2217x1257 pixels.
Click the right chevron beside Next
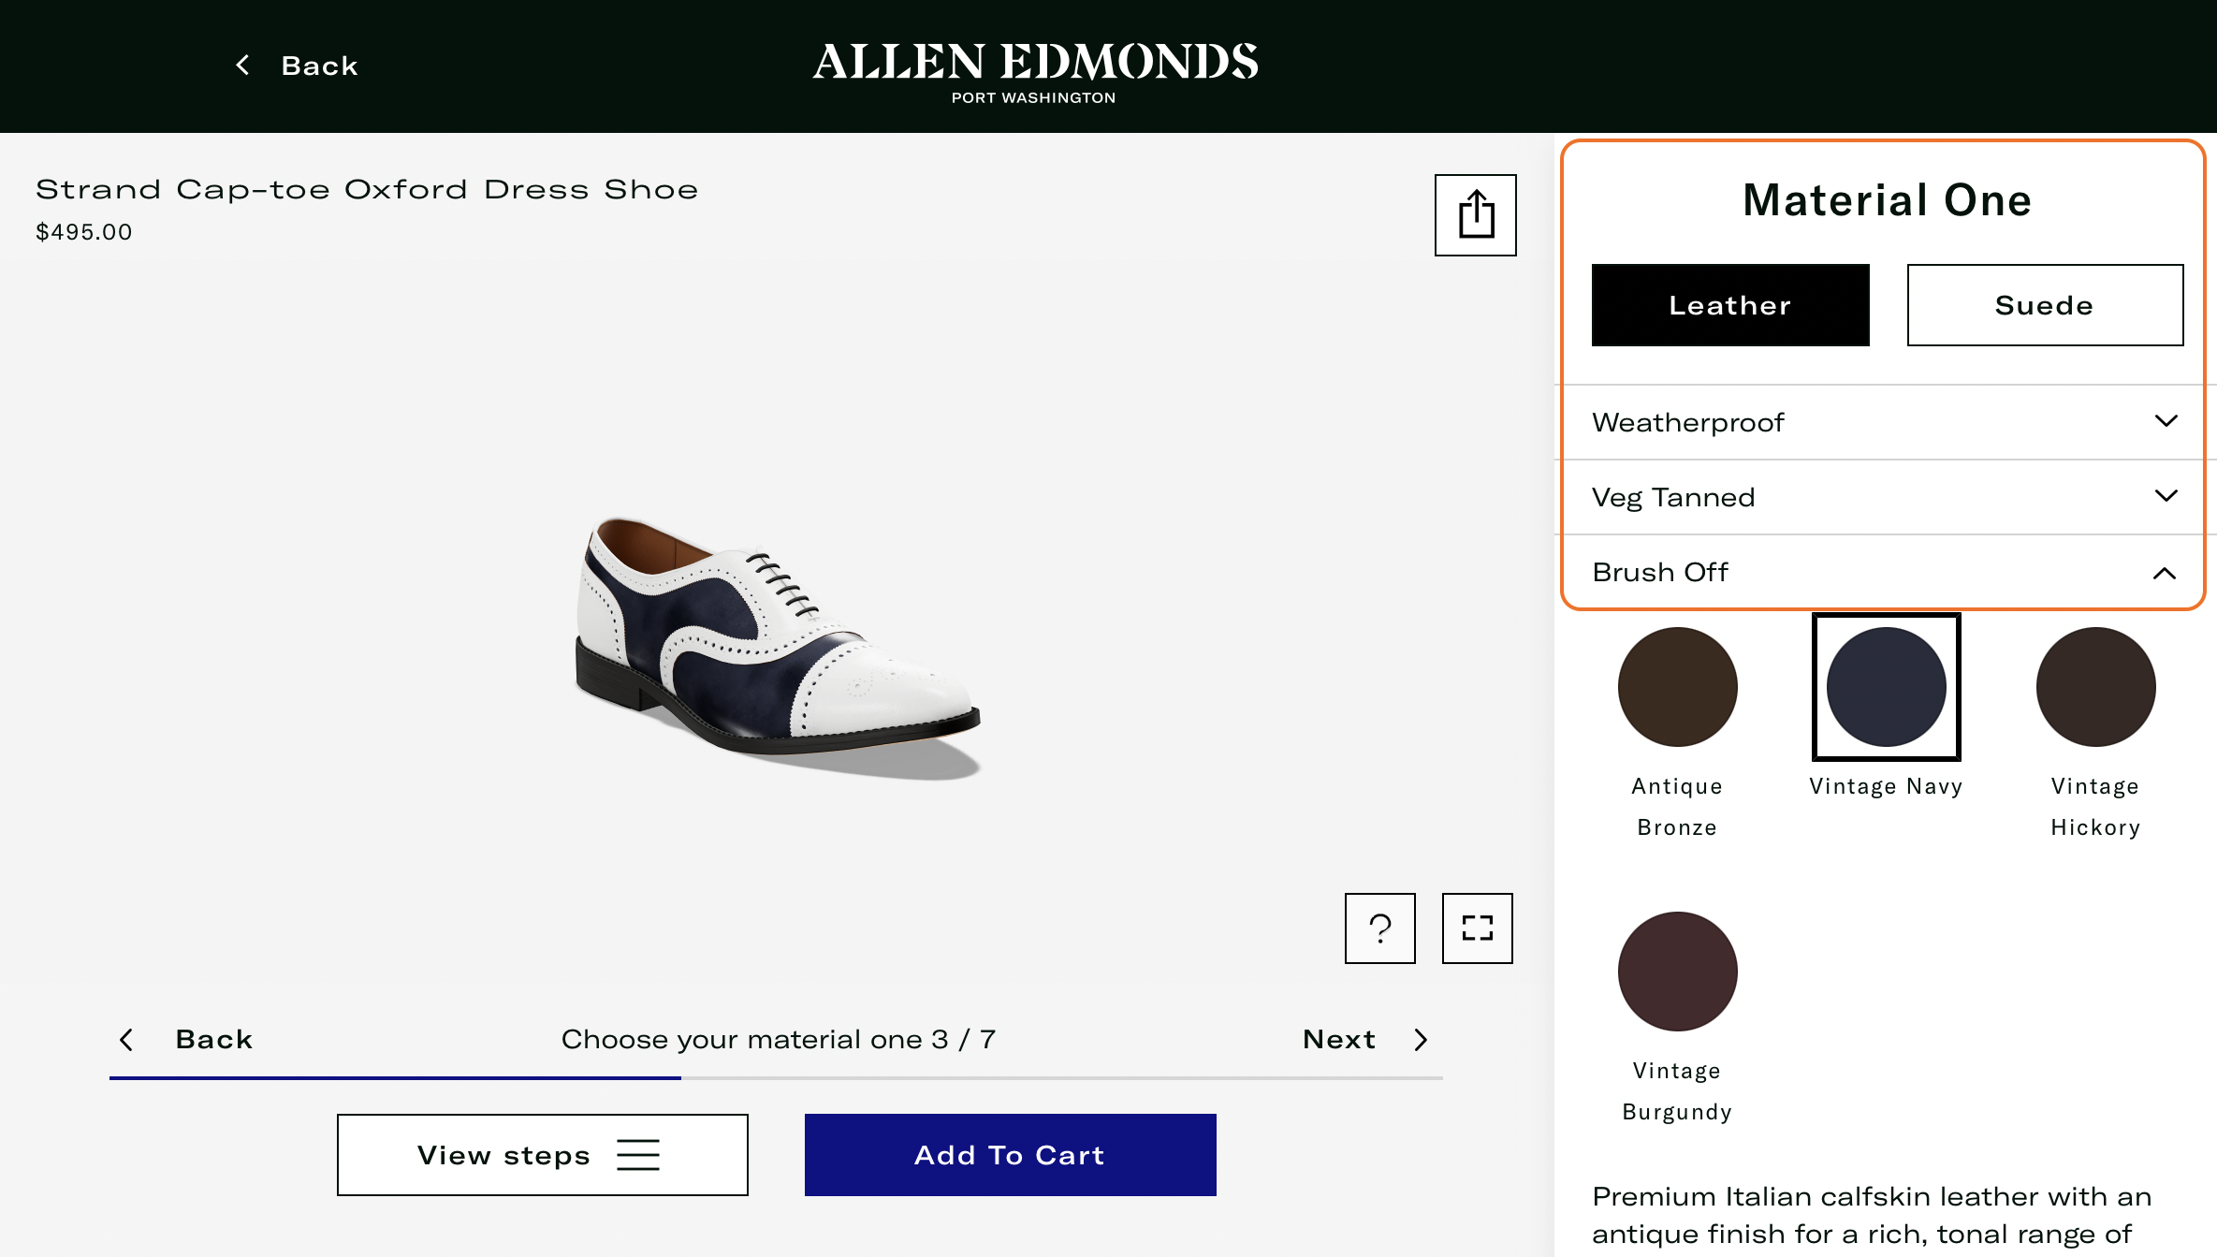click(x=1421, y=1040)
